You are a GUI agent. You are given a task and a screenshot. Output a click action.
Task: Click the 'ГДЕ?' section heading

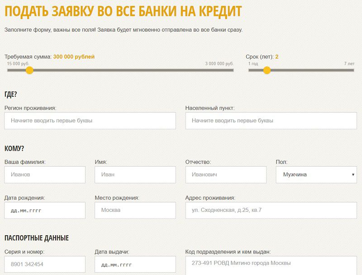tap(10, 94)
